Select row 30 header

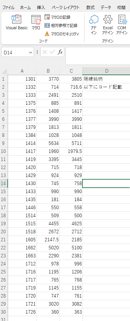click(4, 312)
